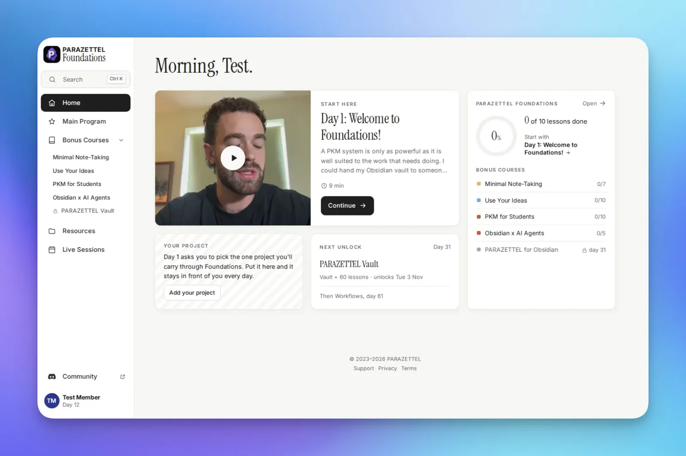
Task: Click the Home house icon
Action: [x=52, y=103]
